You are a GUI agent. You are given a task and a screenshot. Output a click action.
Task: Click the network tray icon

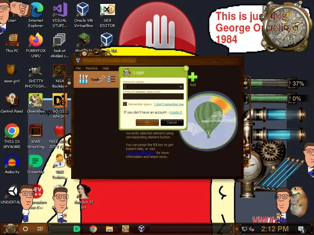click(244, 229)
